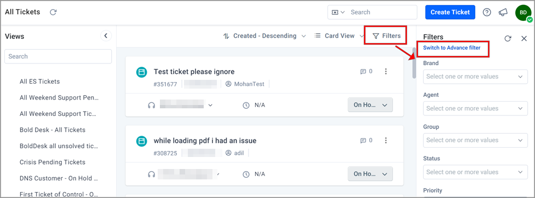
Task: Collapse the Views sidebar with arrow
Action: point(106,36)
